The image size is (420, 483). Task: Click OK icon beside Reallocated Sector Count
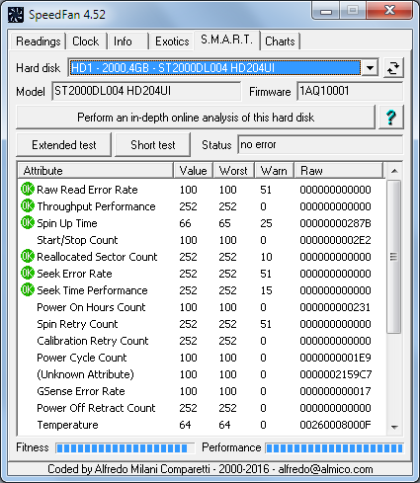(28, 257)
